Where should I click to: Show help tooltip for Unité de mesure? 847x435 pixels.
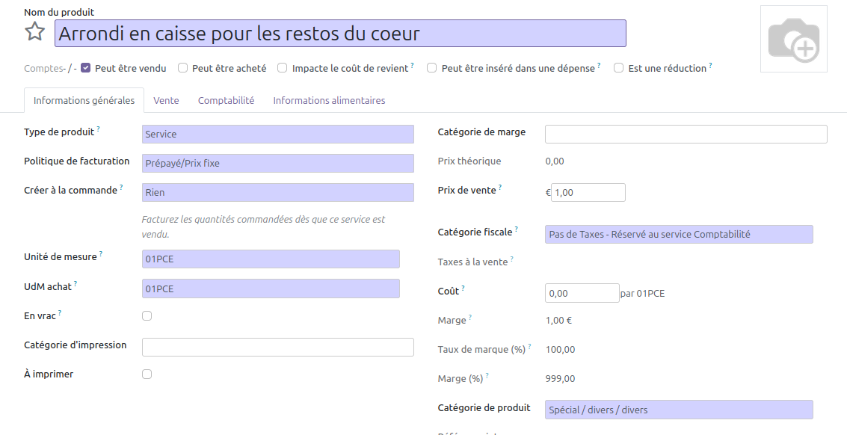pyautogui.click(x=101, y=254)
